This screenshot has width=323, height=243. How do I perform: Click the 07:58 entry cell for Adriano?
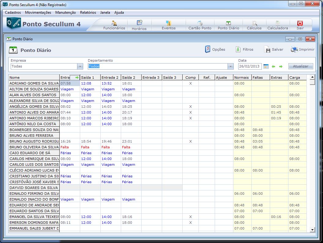point(70,83)
